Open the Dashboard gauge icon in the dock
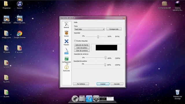 [x=96, y=99]
